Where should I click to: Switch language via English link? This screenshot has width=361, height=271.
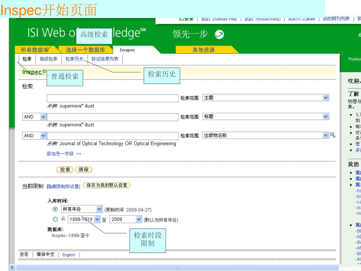(x=69, y=255)
